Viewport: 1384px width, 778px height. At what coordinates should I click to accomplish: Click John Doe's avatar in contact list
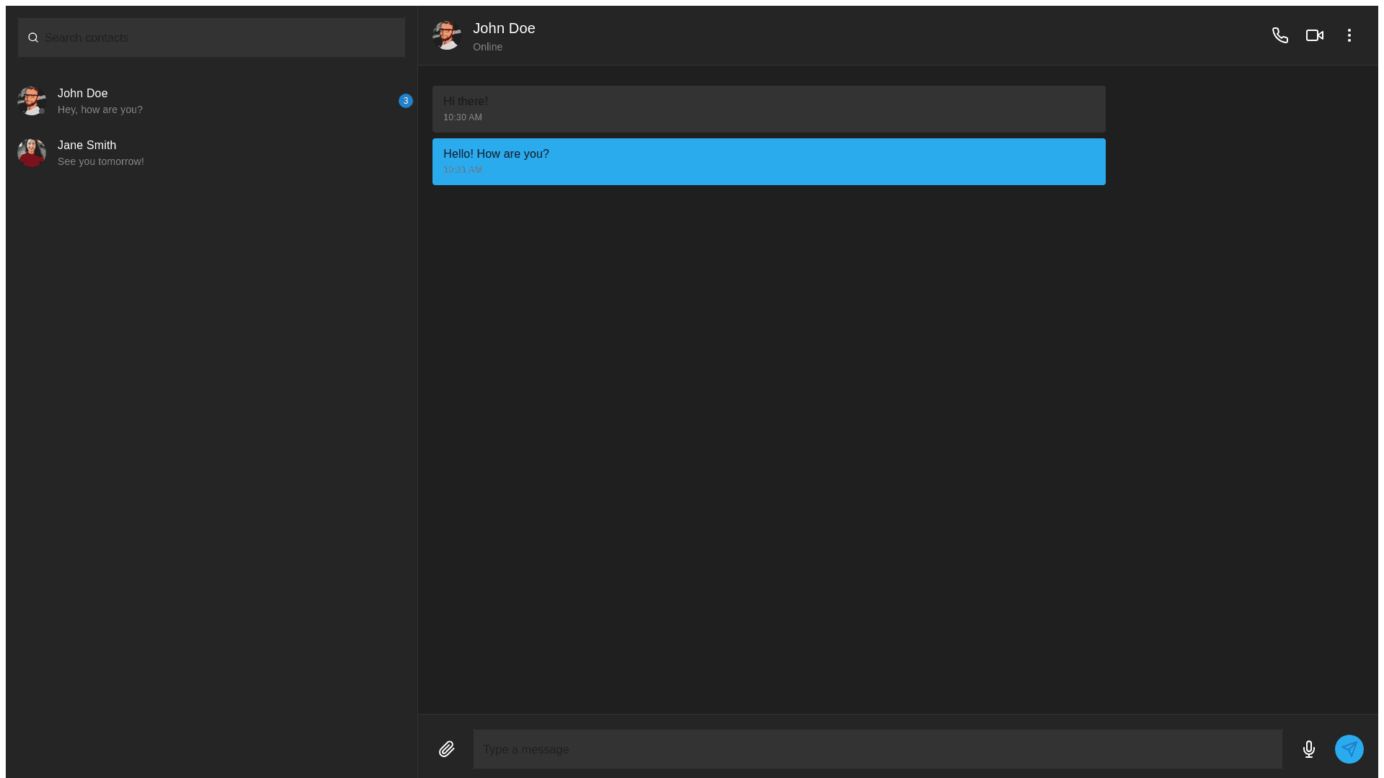[32, 101]
